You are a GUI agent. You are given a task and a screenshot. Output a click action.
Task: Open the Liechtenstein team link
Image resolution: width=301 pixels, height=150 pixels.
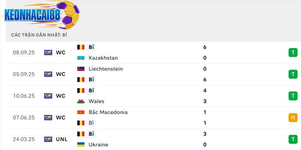106,69
